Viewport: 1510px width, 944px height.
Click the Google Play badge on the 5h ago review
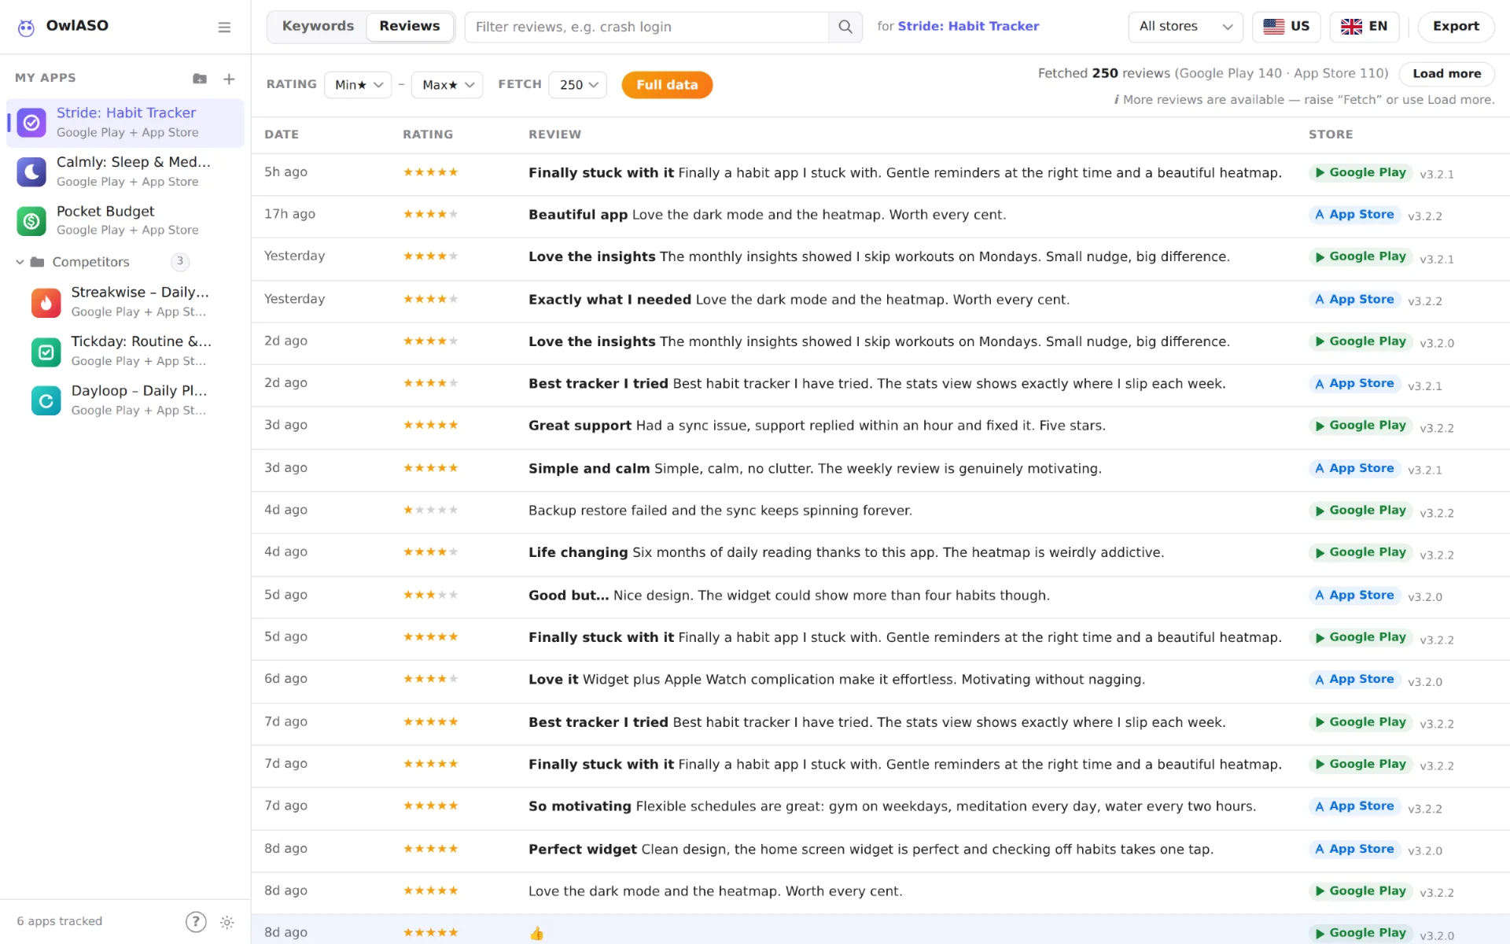[x=1361, y=173]
